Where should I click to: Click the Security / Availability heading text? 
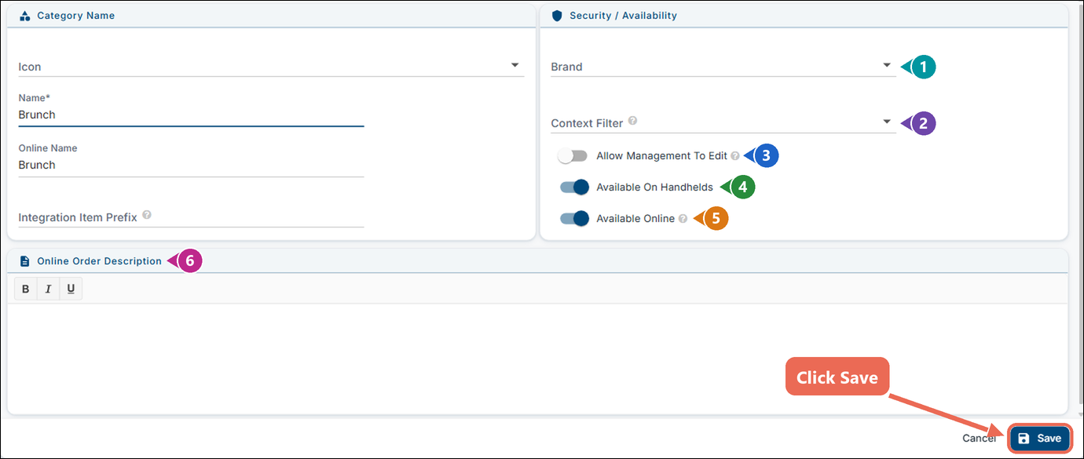623,16
